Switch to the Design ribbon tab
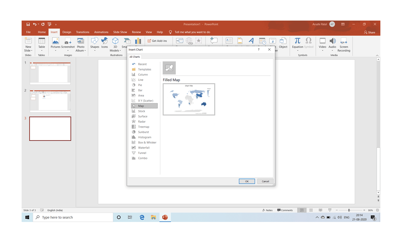The height and width of the screenshot is (235, 419). click(67, 32)
